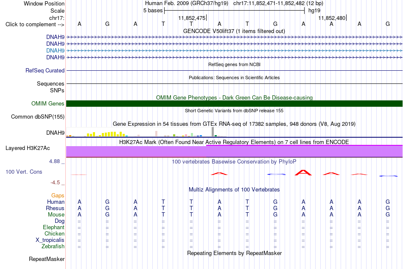Image resolution: width=403 pixels, height=269 pixels.
Task: Click the PhyloP lower bound value -4.5
Action: pyautogui.click(x=55, y=183)
